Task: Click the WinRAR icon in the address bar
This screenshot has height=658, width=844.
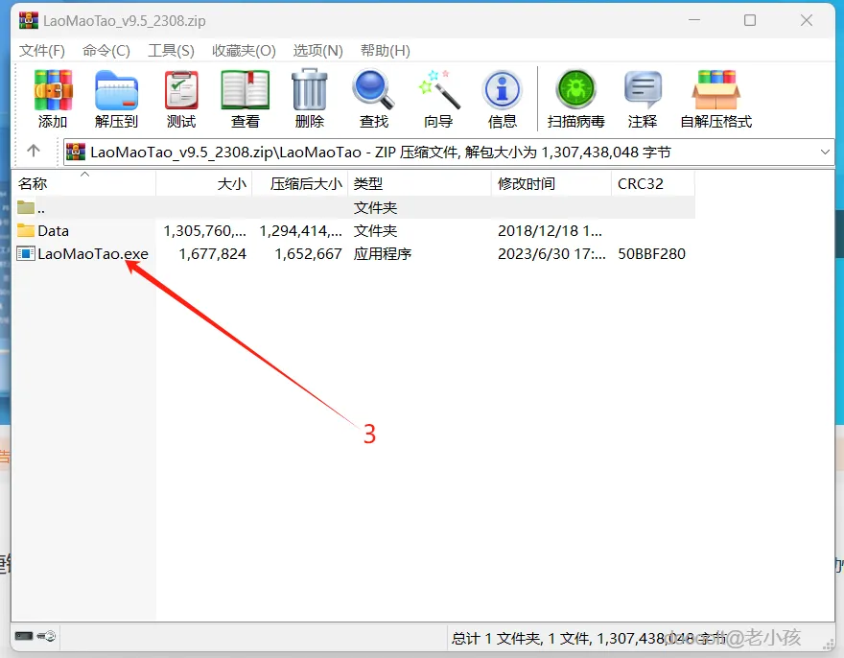Action: tap(76, 152)
